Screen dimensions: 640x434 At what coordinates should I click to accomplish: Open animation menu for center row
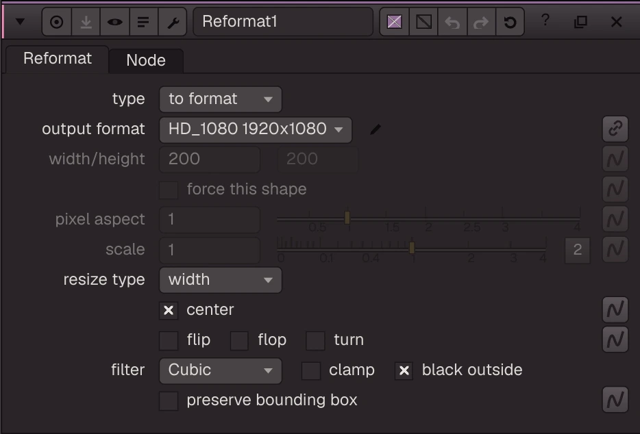[x=615, y=309]
